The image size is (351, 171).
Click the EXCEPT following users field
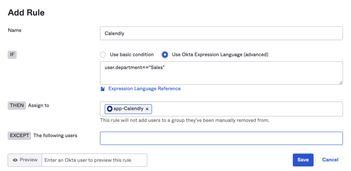(x=221, y=138)
